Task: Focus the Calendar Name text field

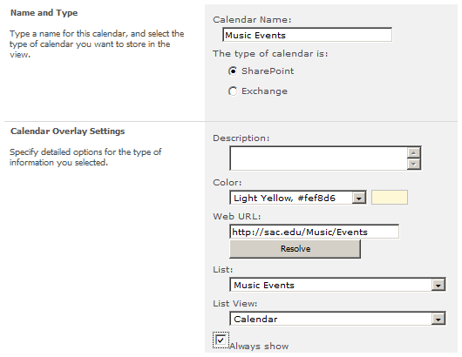Action: point(308,35)
